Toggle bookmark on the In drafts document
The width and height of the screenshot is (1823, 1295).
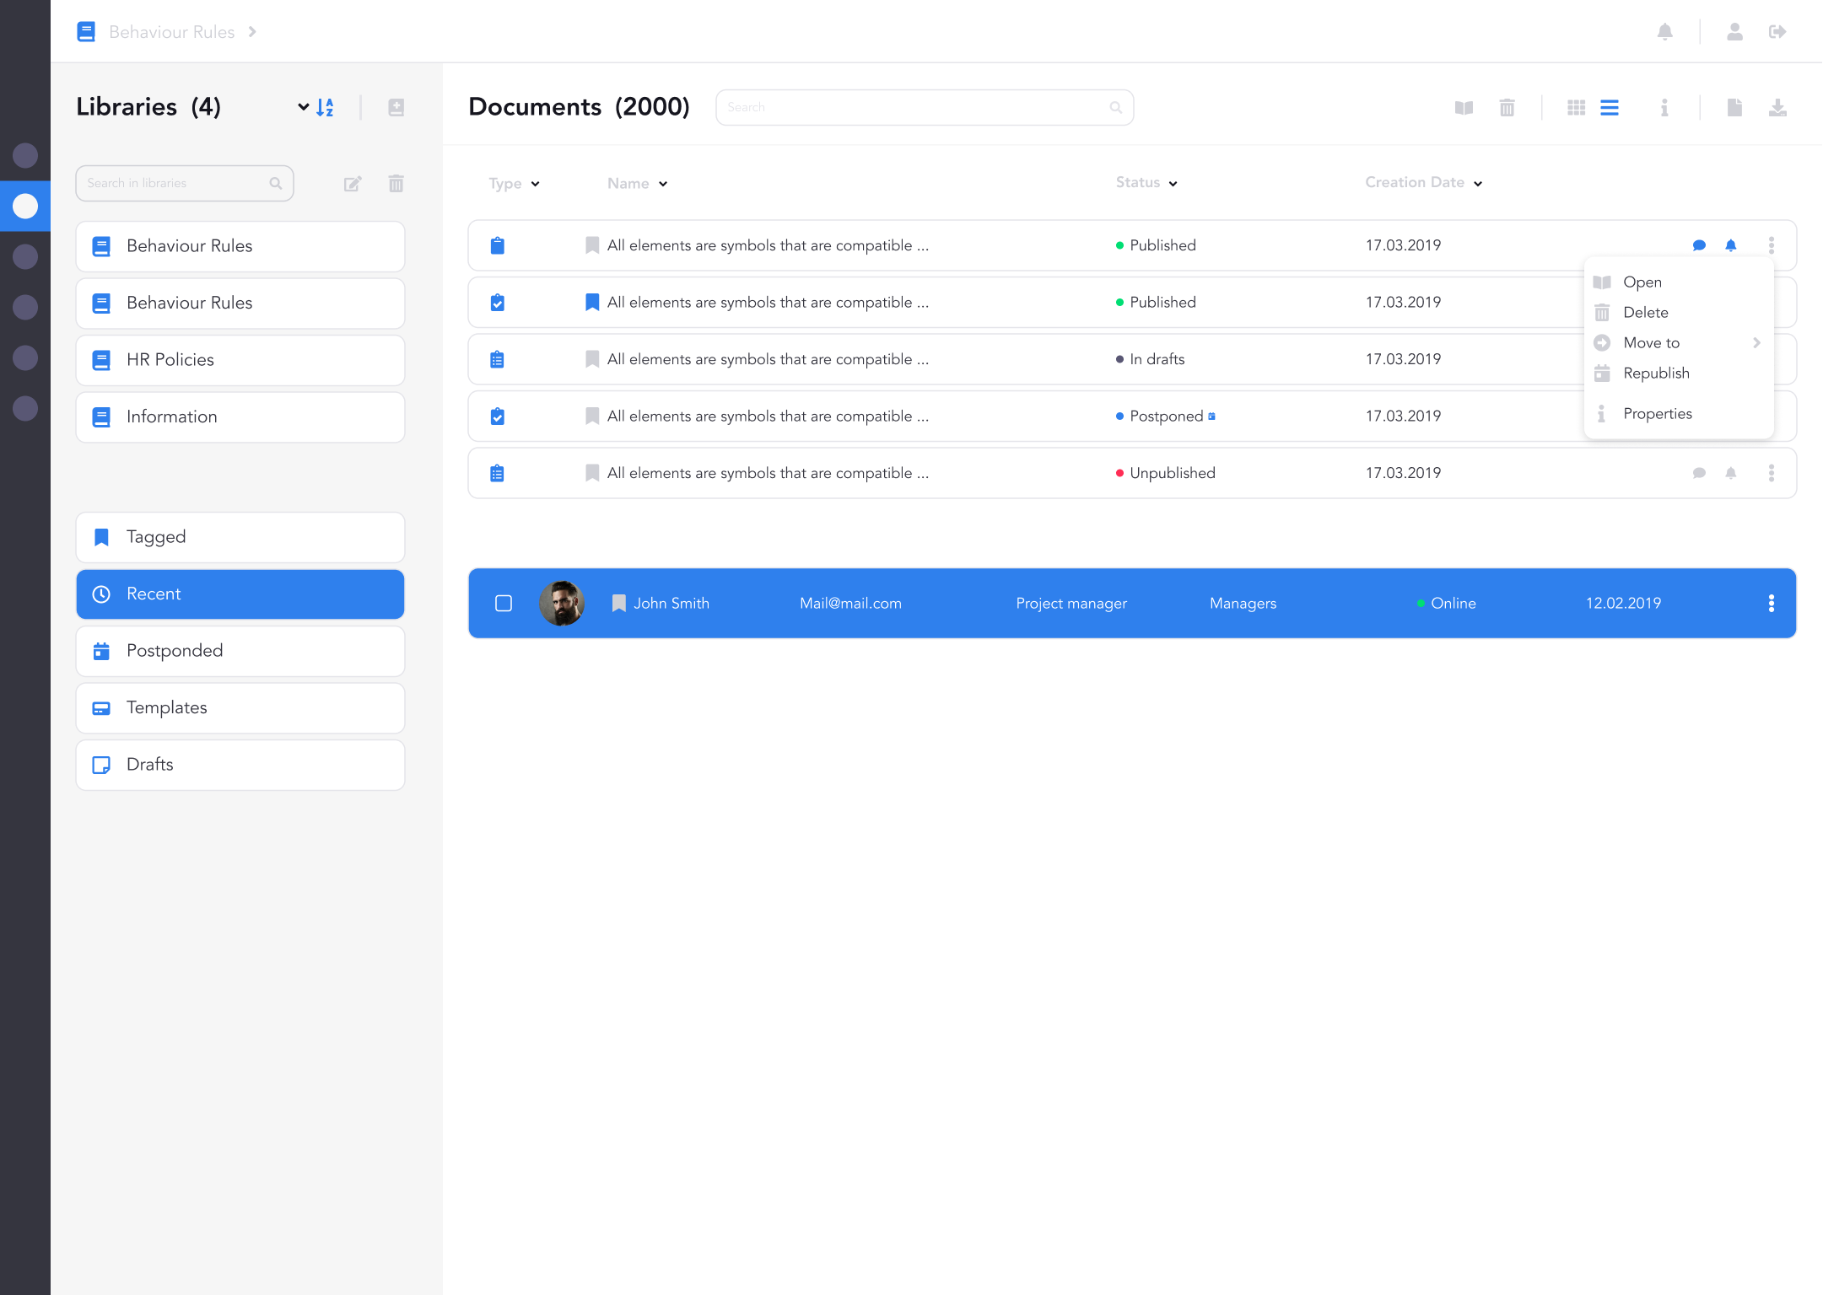pos(592,359)
